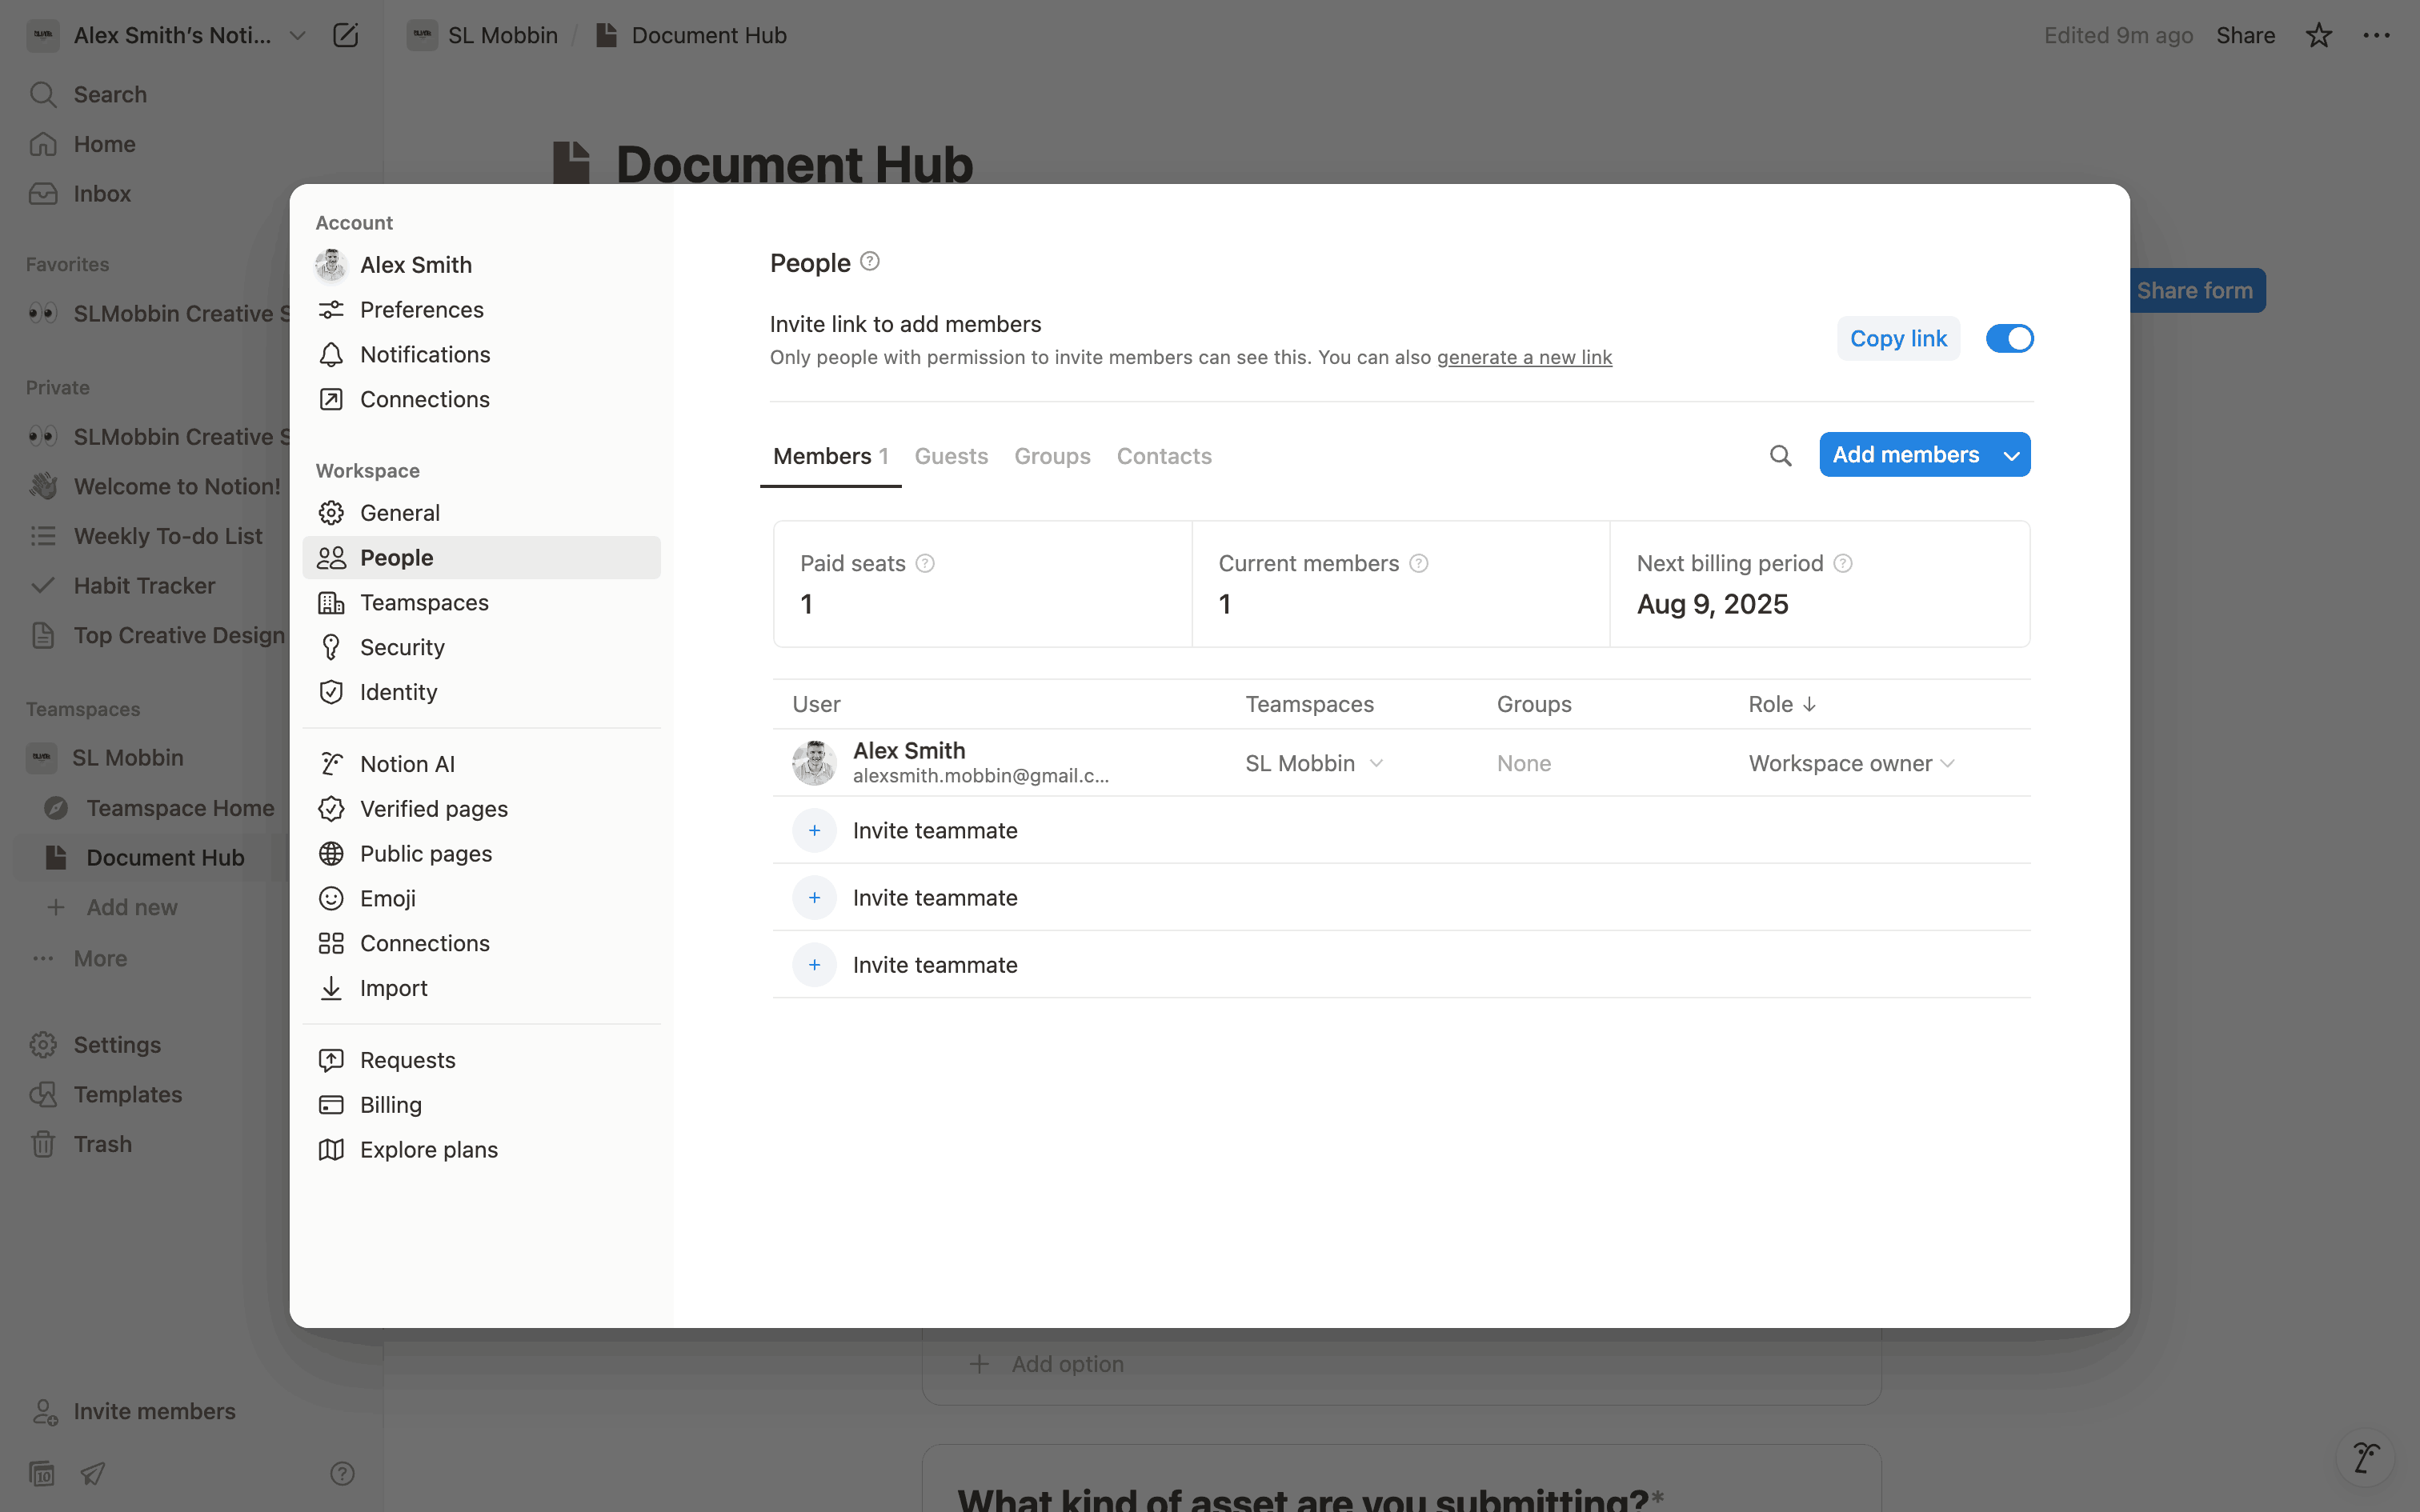
Task: Disable the invite link toggle switch
Action: point(2009,339)
